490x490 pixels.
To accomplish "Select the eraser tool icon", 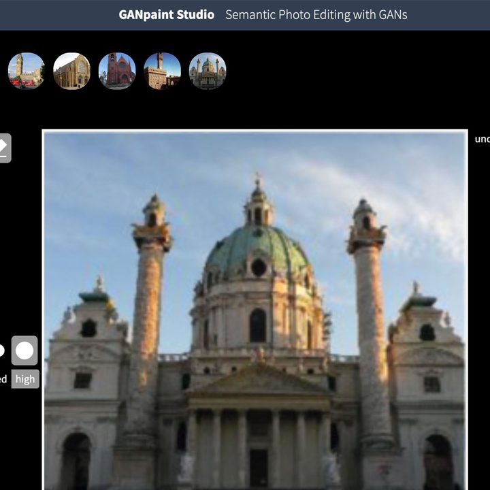I will coord(4,148).
